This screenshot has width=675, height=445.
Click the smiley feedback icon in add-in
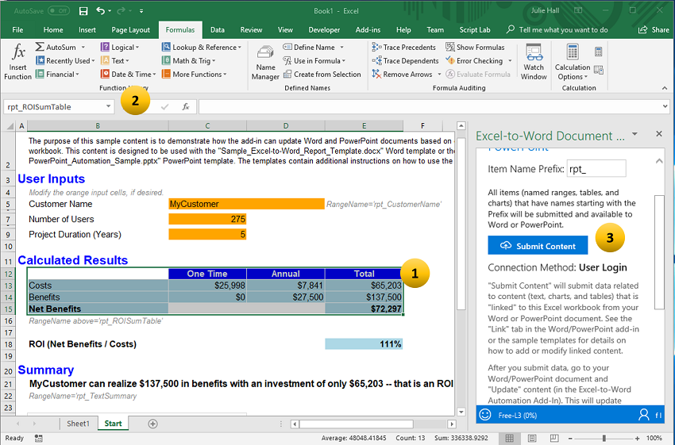click(x=485, y=415)
